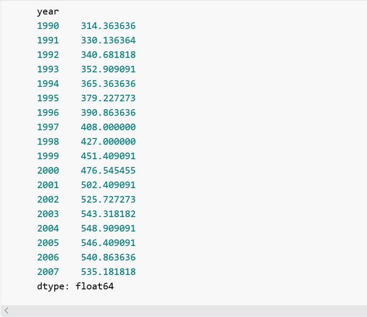This screenshot has height=317, width=367.
Task: Click the 'year' index header
Action: point(48,11)
